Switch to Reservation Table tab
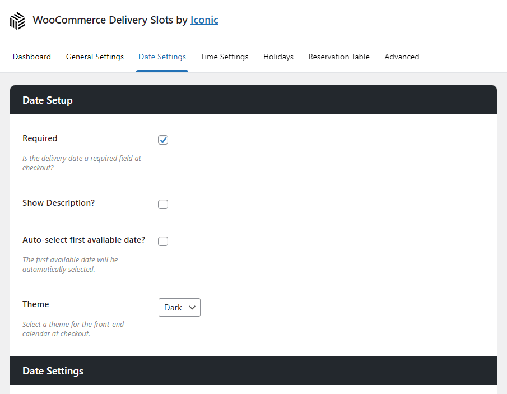507x394 pixels. click(x=339, y=57)
